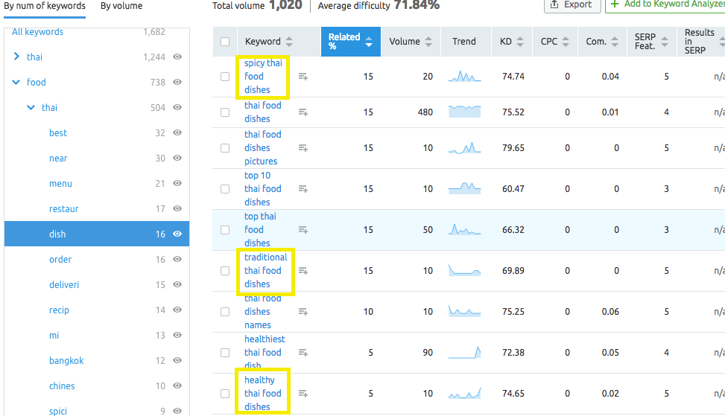The width and height of the screenshot is (725, 416).
Task: Check the select-all checkbox in table header
Action: [225, 42]
